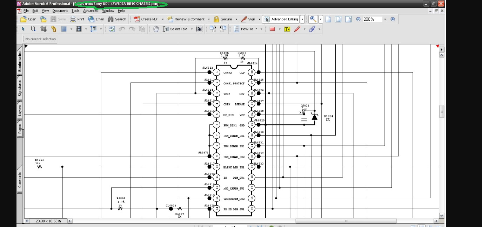Image resolution: width=482 pixels, height=227 pixels.
Task: Select the Pencil tool
Action: pyautogui.click(x=297, y=29)
